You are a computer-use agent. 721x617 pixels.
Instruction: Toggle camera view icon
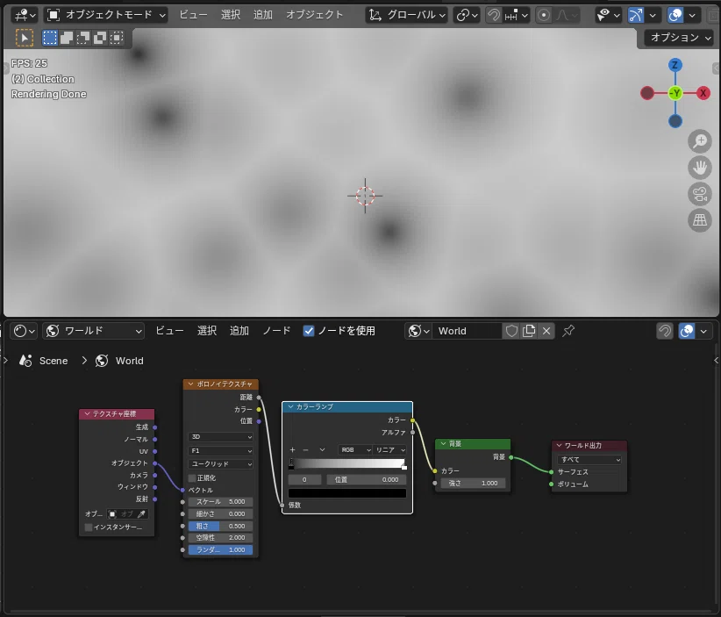point(700,194)
